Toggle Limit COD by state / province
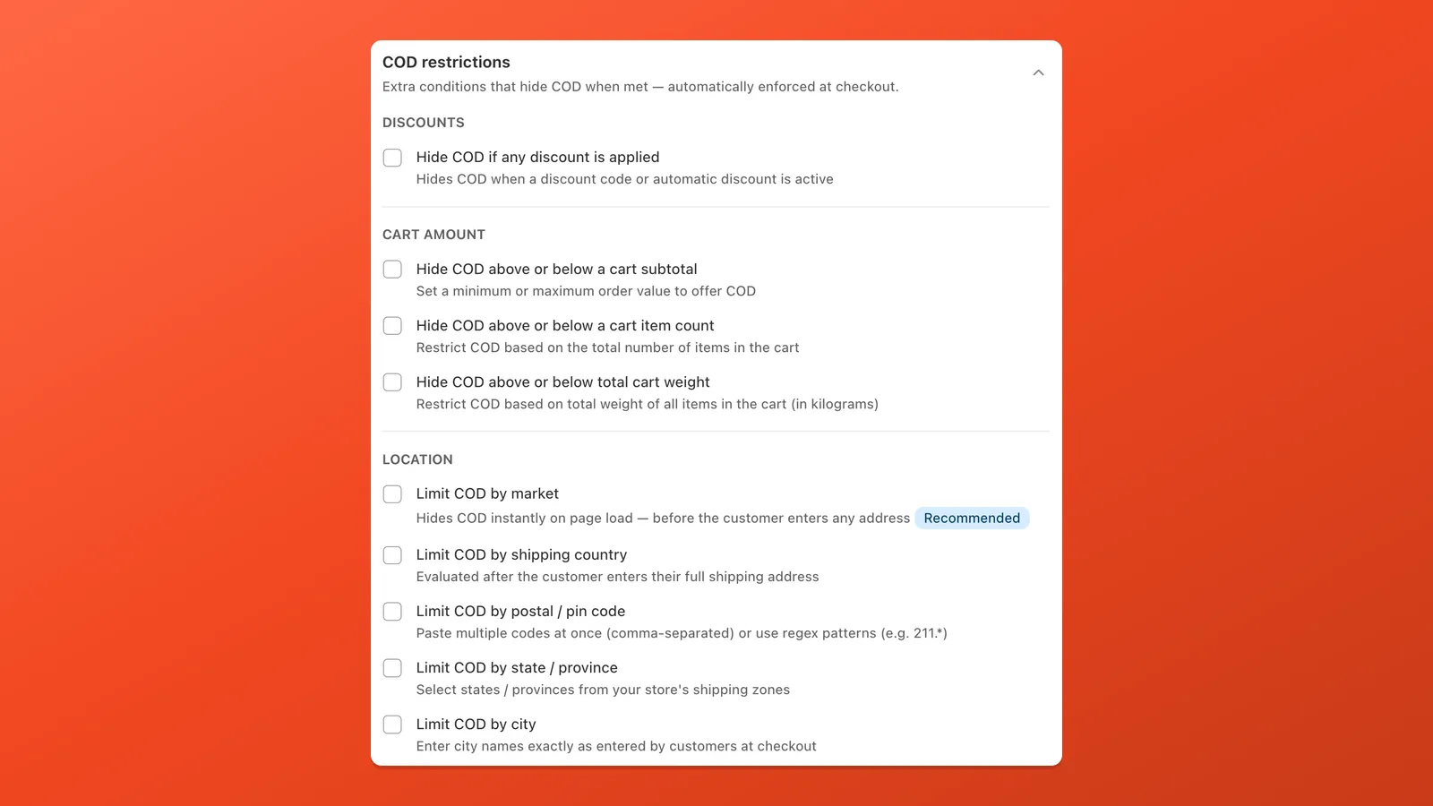Image resolution: width=1433 pixels, height=806 pixels. click(392, 668)
